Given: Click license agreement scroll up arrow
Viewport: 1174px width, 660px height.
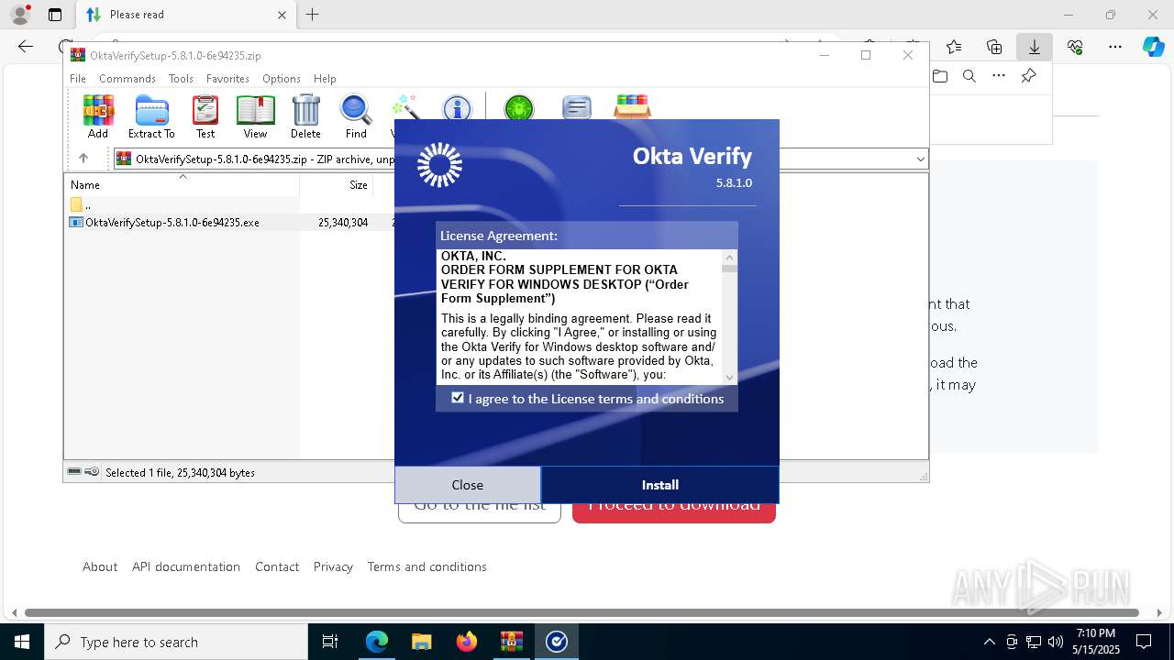Looking at the screenshot, I should pyautogui.click(x=729, y=257).
